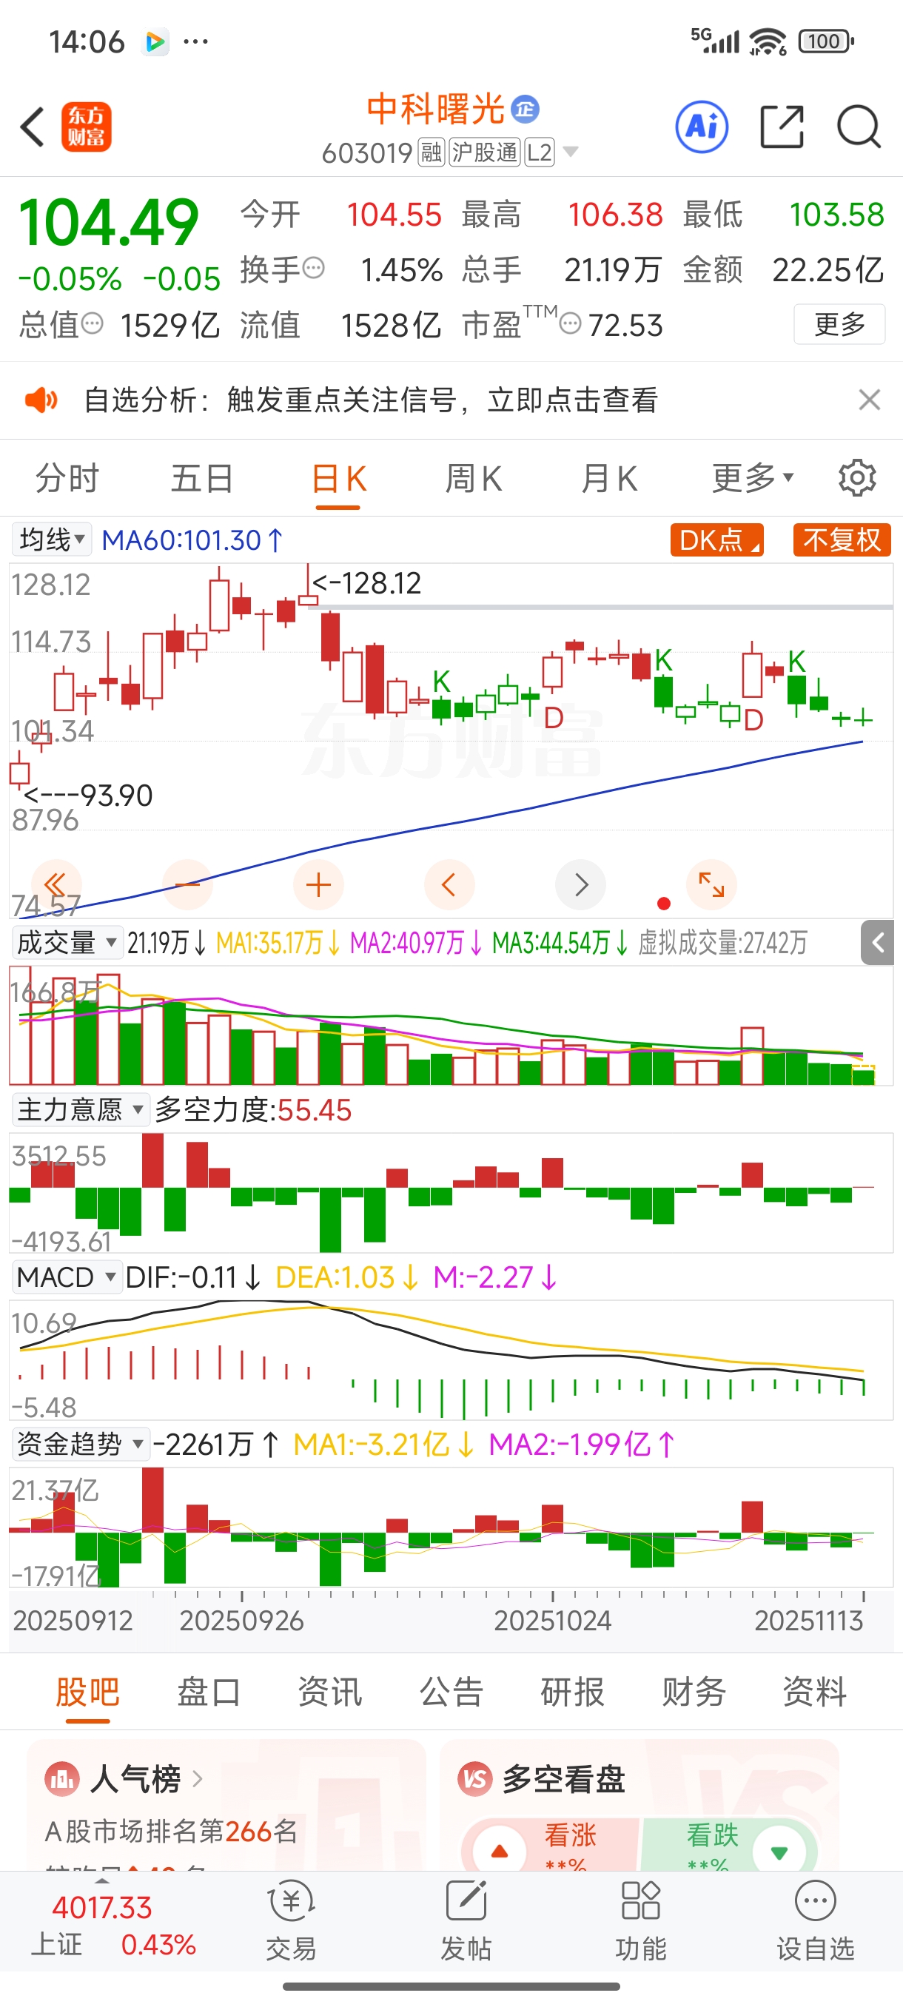Screen dimensions: 903x2007
Task: Tap 多空力度:55.45 value
Action: pyautogui.click(x=252, y=1109)
